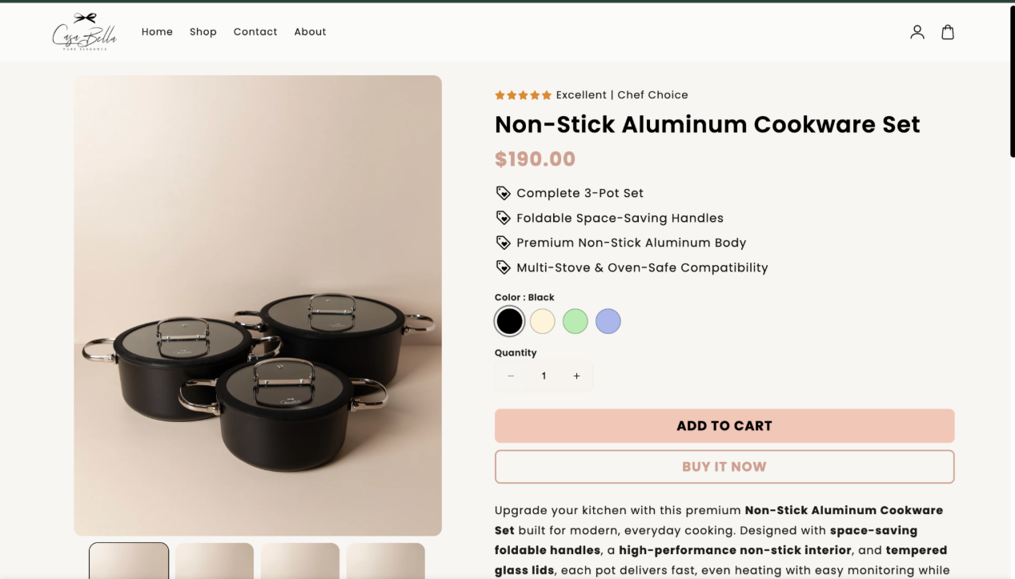This screenshot has width=1015, height=579.
Task: Click the BUY IT NOW button
Action: click(x=724, y=467)
